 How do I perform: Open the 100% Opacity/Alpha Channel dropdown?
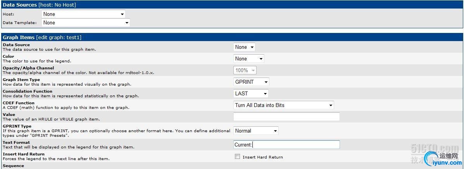245,70
